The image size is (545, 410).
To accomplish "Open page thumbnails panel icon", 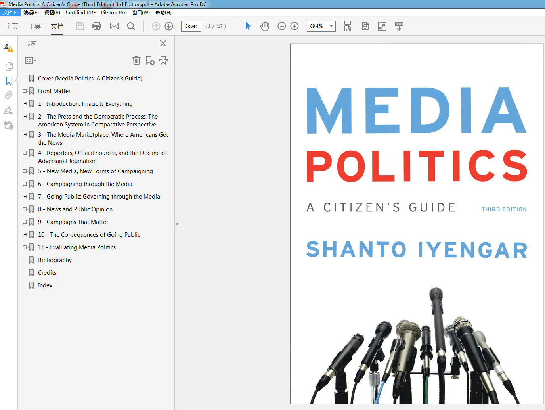I will (x=9, y=66).
